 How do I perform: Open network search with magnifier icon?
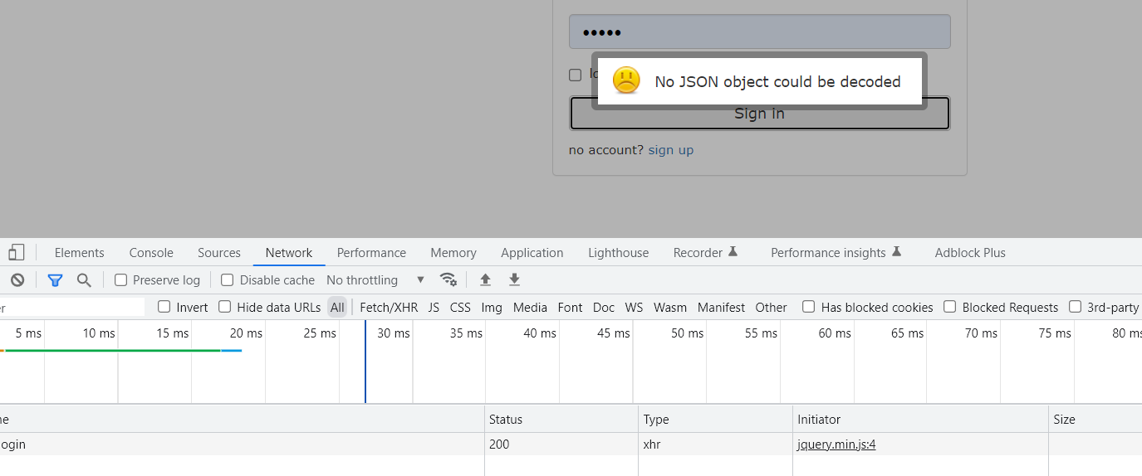point(84,280)
